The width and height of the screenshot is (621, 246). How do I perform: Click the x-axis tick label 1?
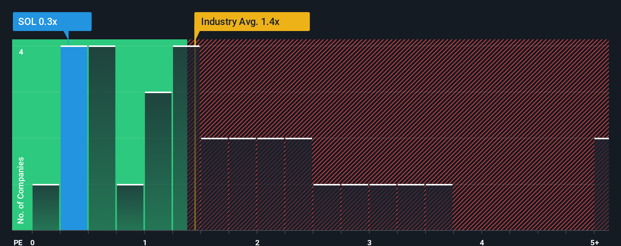click(145, 243)
